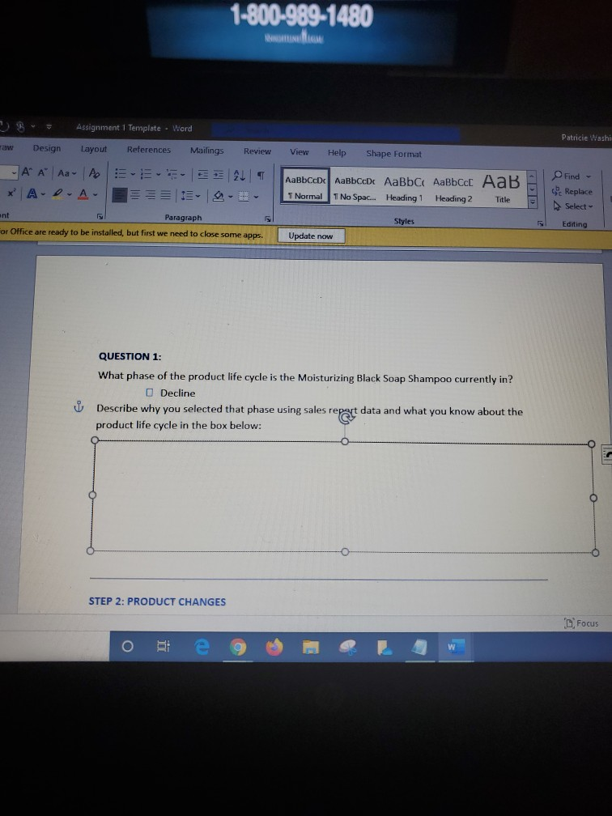Viewport: 612px width, 816px height.
Task: Apply shading with the paint bucket icon
Action: coord(219,196)
